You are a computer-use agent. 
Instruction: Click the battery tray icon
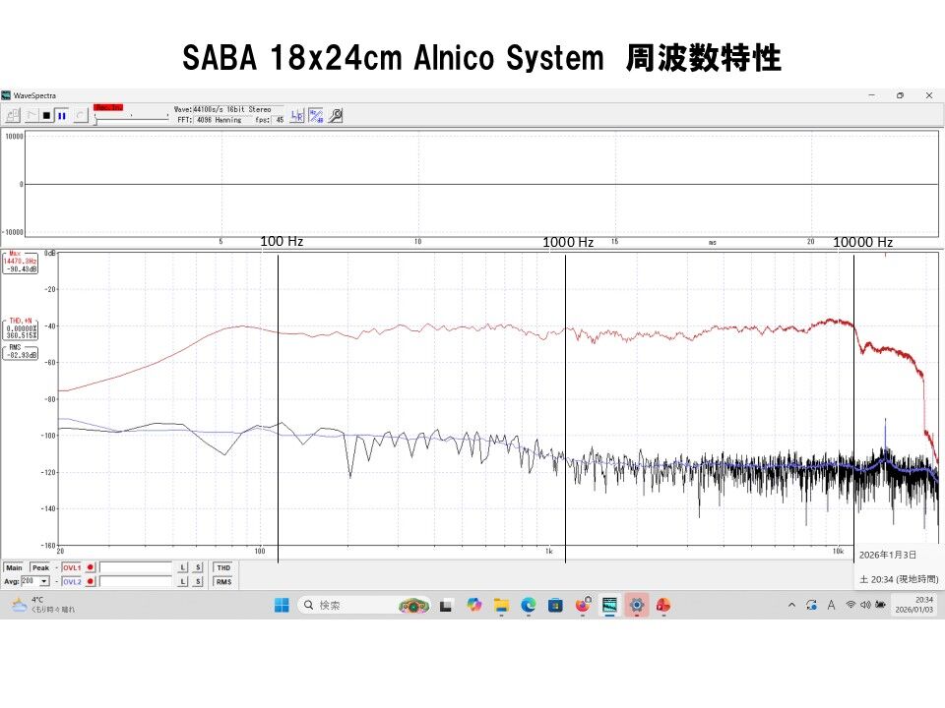click(x=880, y=605)
